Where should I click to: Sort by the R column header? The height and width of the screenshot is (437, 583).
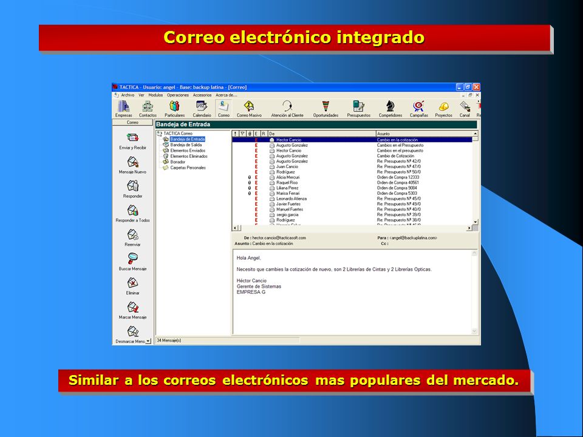[x=264, y=134]
